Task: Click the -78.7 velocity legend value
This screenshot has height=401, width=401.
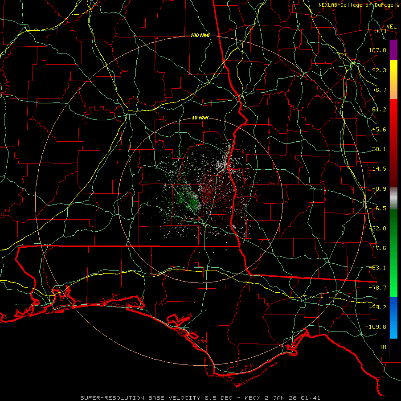Action: 377,288
